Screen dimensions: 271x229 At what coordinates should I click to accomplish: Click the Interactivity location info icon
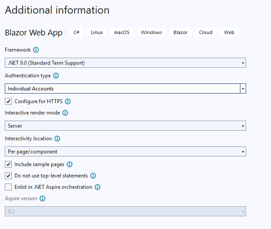(x=57, y=139)
